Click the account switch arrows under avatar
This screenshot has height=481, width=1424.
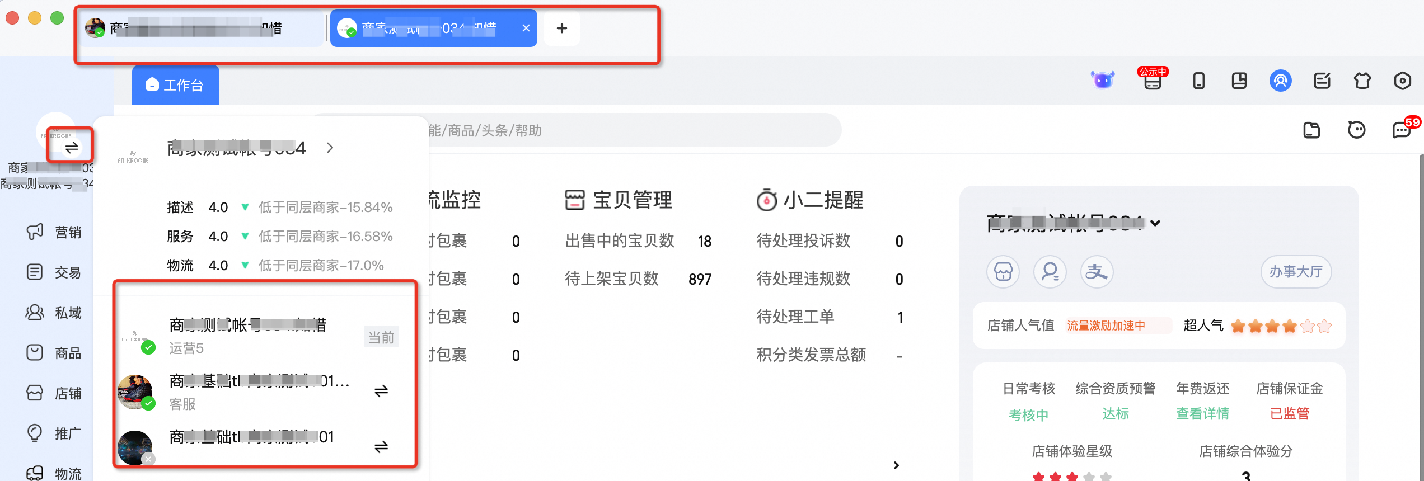click(72, 148)
